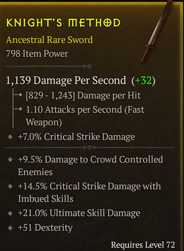The height and width of the screenshot is (251, 184).
Task: Click the Ultimate Skill Damage bullet diamond
Action: tap(10, 213)
